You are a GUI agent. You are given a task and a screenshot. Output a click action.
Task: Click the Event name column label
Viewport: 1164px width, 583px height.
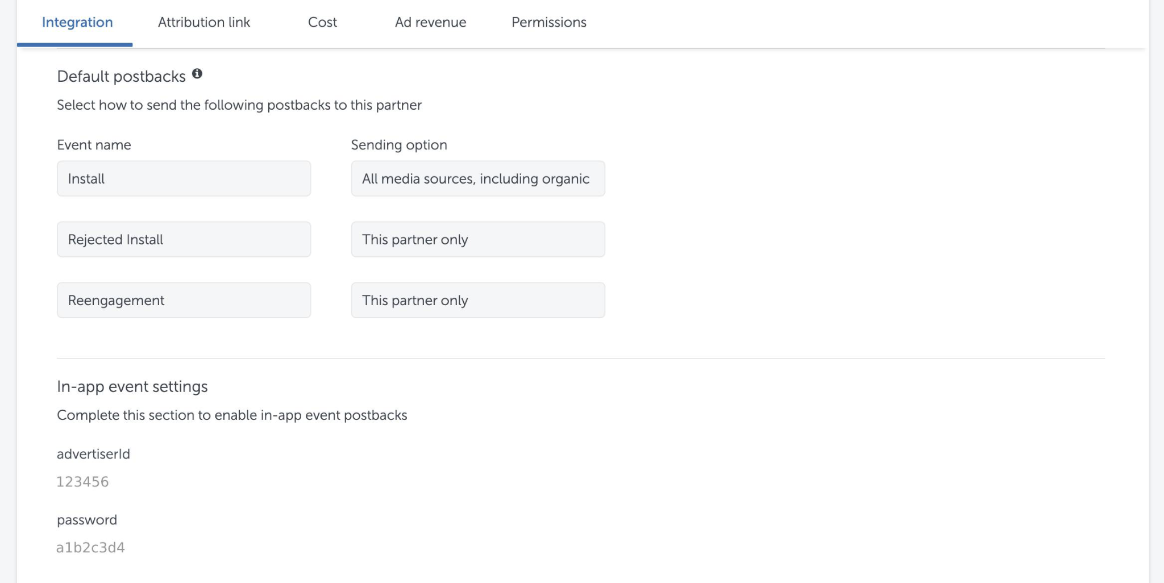click(x=94, y=145)
